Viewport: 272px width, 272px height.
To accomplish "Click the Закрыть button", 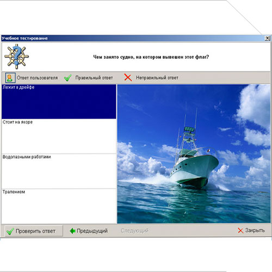I will click(x=251, y=231).
